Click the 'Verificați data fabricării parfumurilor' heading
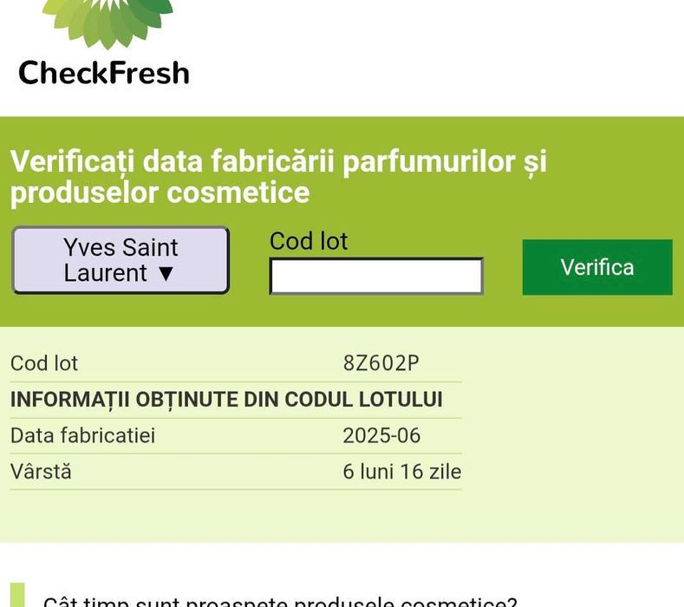 tap(278, 161)
